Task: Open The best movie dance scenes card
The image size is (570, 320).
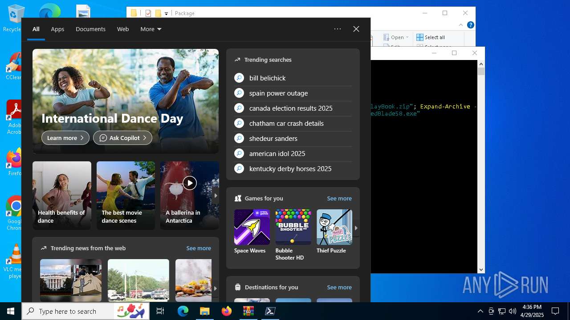Action: click(126, 196)
